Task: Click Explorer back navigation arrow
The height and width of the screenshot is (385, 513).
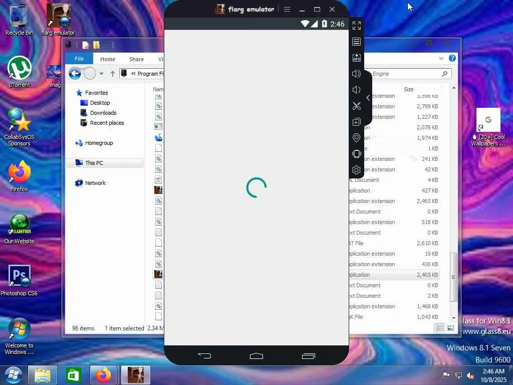Action: (75, 74)
